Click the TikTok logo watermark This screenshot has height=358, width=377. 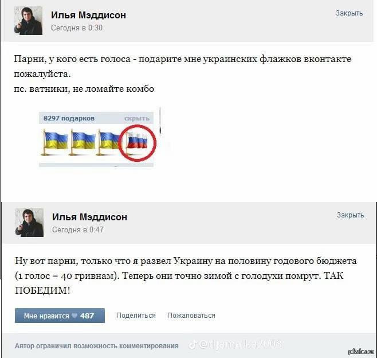[x=193, y=345]
